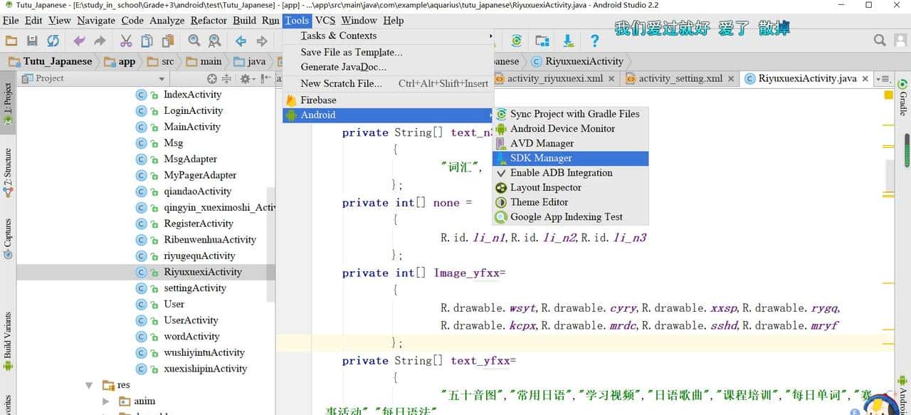Viewport: 911px width, 415px height.
Task: Click the Save All toolbar icon
Action: (x=33, y=41)
